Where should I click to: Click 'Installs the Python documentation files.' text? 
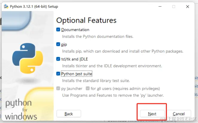(98, 36)
